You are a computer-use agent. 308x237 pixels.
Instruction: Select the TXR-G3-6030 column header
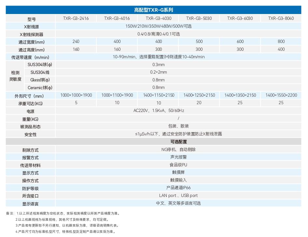pyautogui.click(x=240, y=18)
